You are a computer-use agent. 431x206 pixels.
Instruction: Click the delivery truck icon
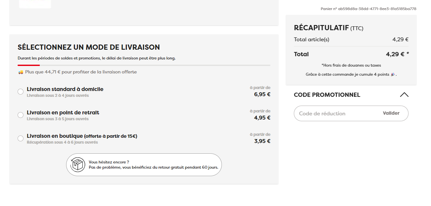coord(21,72)
